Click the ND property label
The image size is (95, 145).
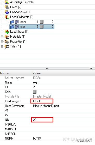coord(7,120)
